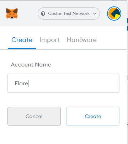Switch to the Import tab
Viewport: 128px width, 144px height.
[49, 40]
